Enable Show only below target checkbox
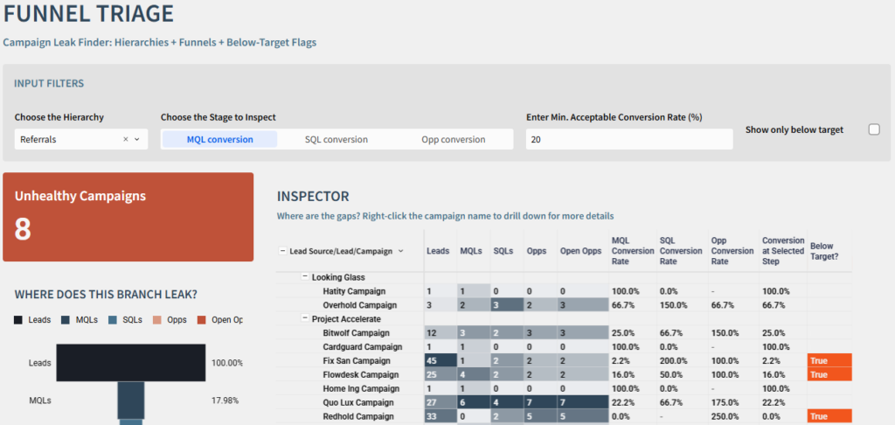Image resolution: width=895 pixels, height=425 pixels. coord(873,129)
